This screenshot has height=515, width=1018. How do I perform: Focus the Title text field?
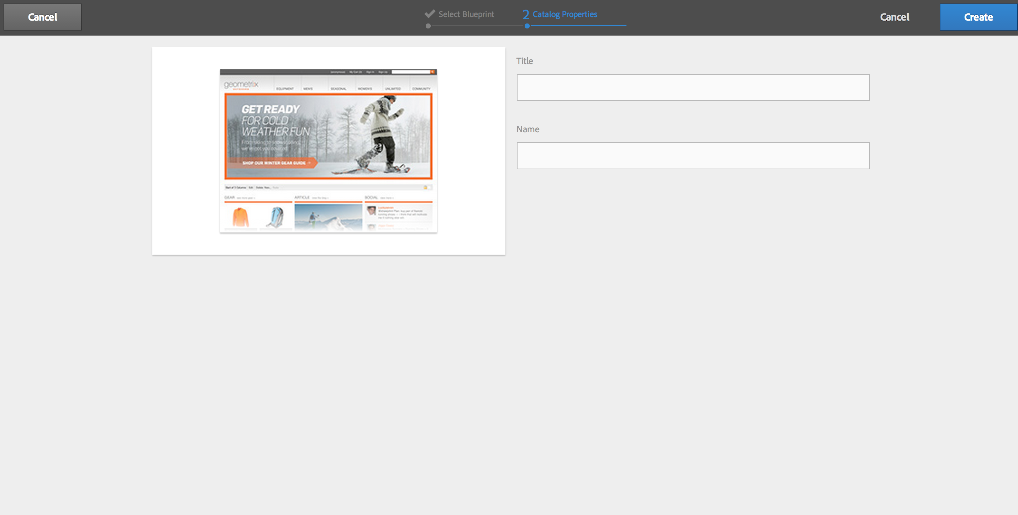coord(693,87)
